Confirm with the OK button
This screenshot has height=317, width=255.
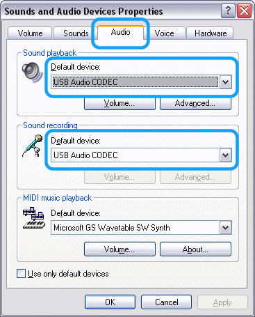[x=110, y=302]
